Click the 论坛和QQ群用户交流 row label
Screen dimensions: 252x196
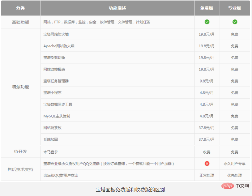61,175
